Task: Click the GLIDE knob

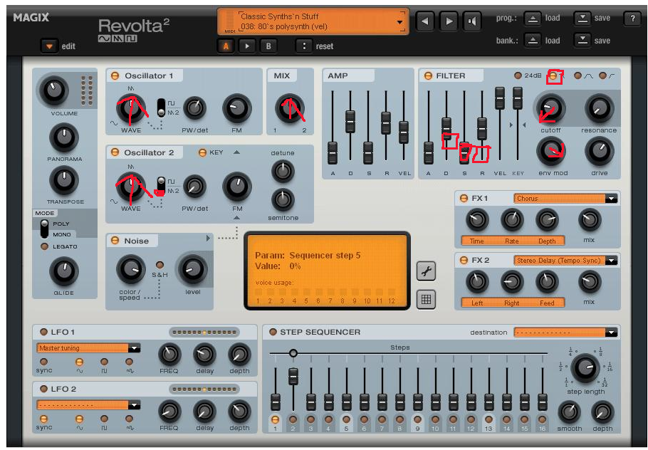Action: 64,272
